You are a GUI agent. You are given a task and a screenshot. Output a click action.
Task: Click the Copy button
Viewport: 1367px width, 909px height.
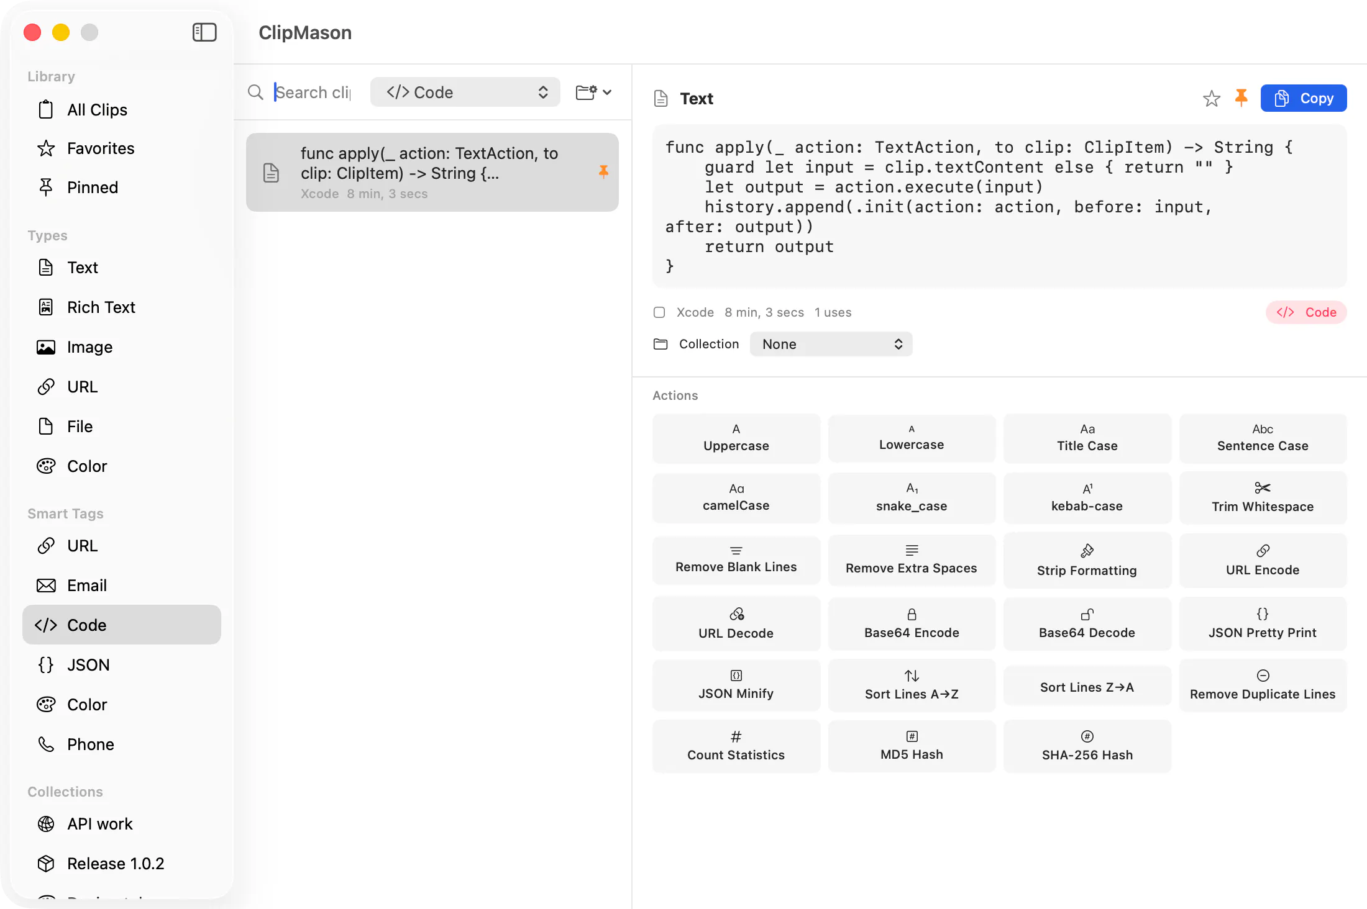[x=1304, y=98]
